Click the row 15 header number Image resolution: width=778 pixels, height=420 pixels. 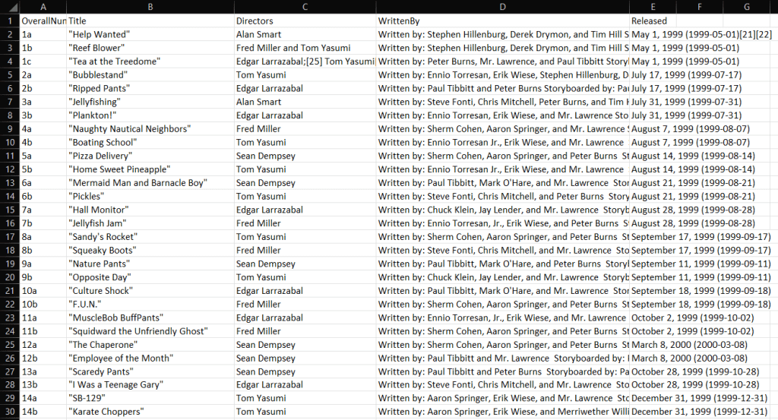click(9, 210)
